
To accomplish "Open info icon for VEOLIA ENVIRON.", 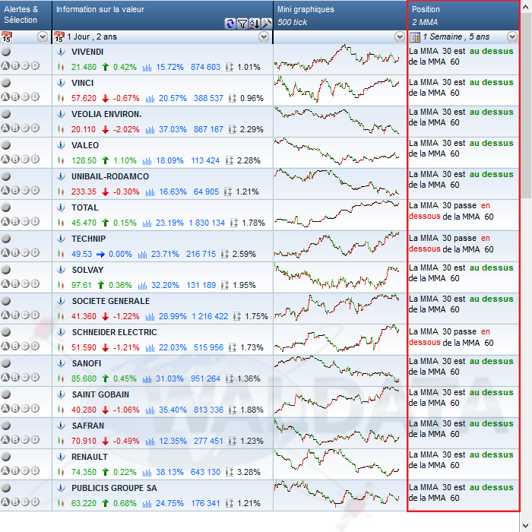I will 61,114.
